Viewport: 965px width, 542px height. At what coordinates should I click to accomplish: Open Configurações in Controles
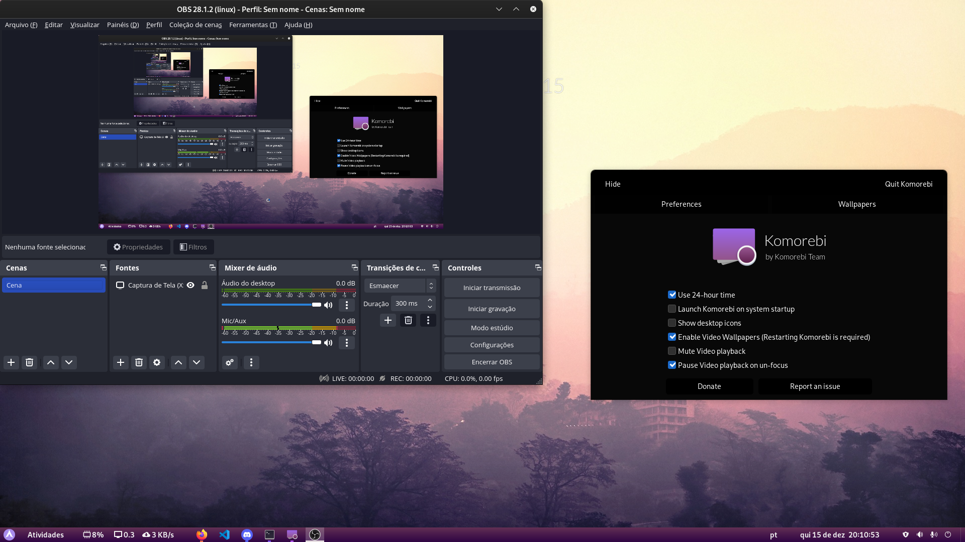[492, 345]
